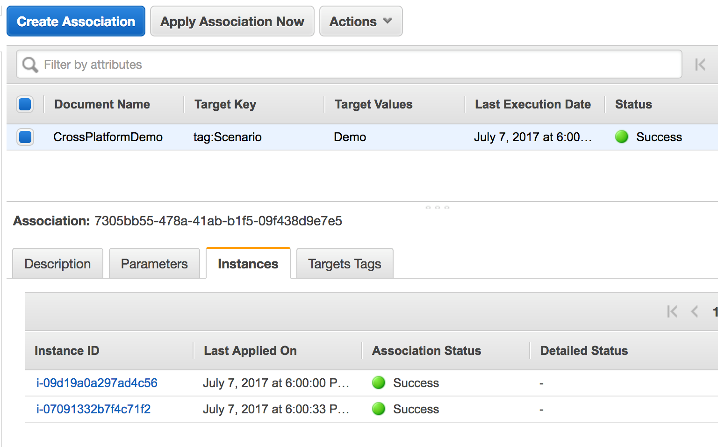Jump to first page of instances table
Viewport: 718px width, 447px height.
[672, 311]
